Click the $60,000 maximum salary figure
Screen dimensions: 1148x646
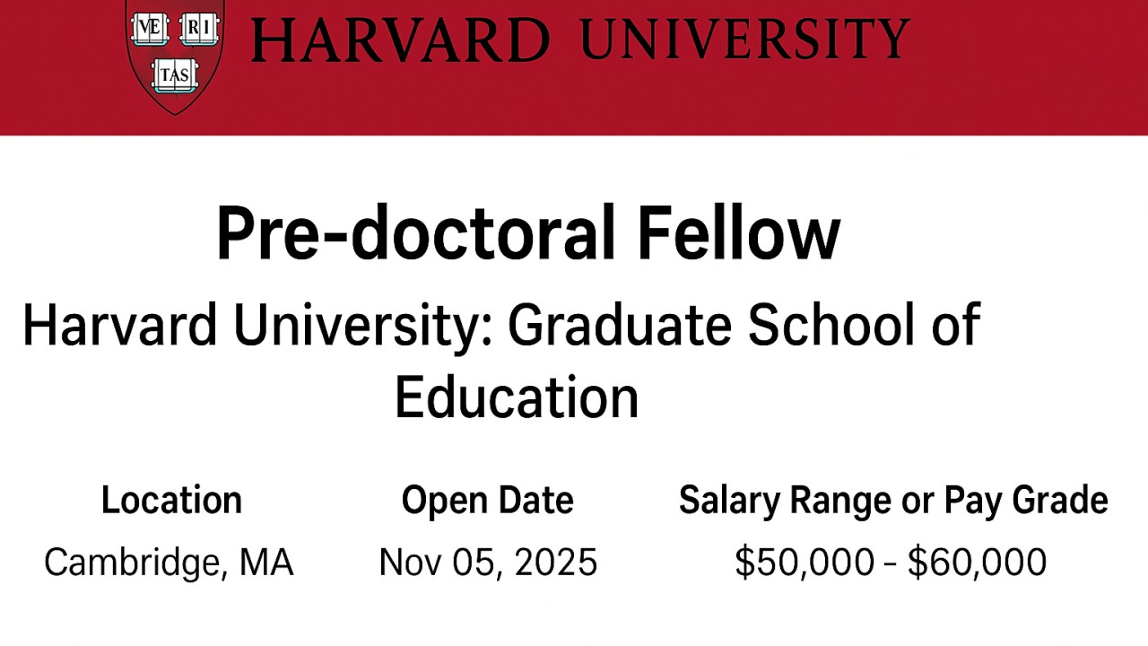click(x=977, y=563)
